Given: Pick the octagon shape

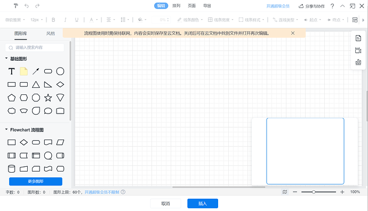Looking at the screenshot, I should click(x=36, y=98).
